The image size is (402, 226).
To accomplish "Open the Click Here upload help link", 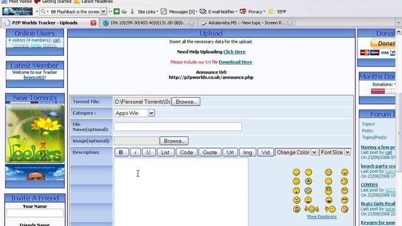I will pyautogui.click(x=234, y=51).
